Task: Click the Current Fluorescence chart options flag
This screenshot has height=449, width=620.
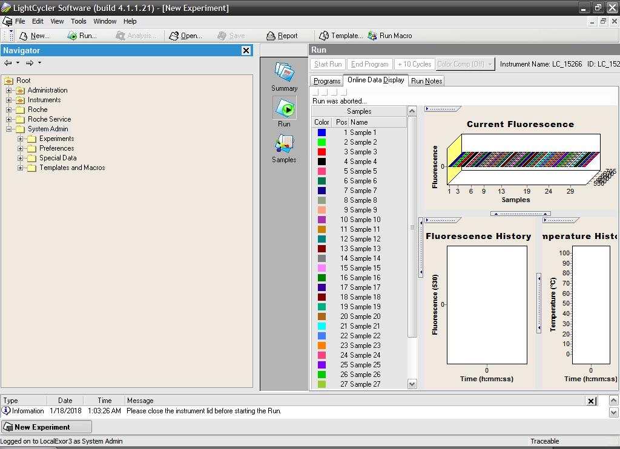Action: [443, 109]
